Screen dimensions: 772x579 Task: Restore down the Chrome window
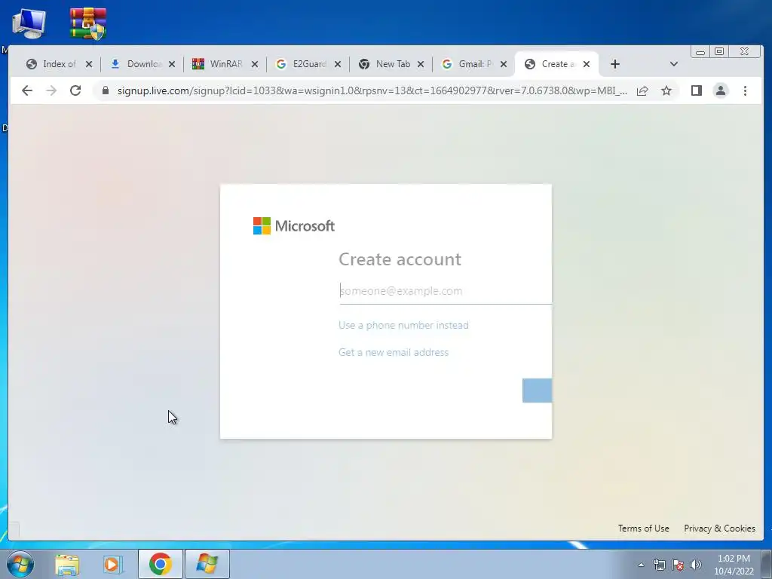pyautogui.click(x=719, y=52)
